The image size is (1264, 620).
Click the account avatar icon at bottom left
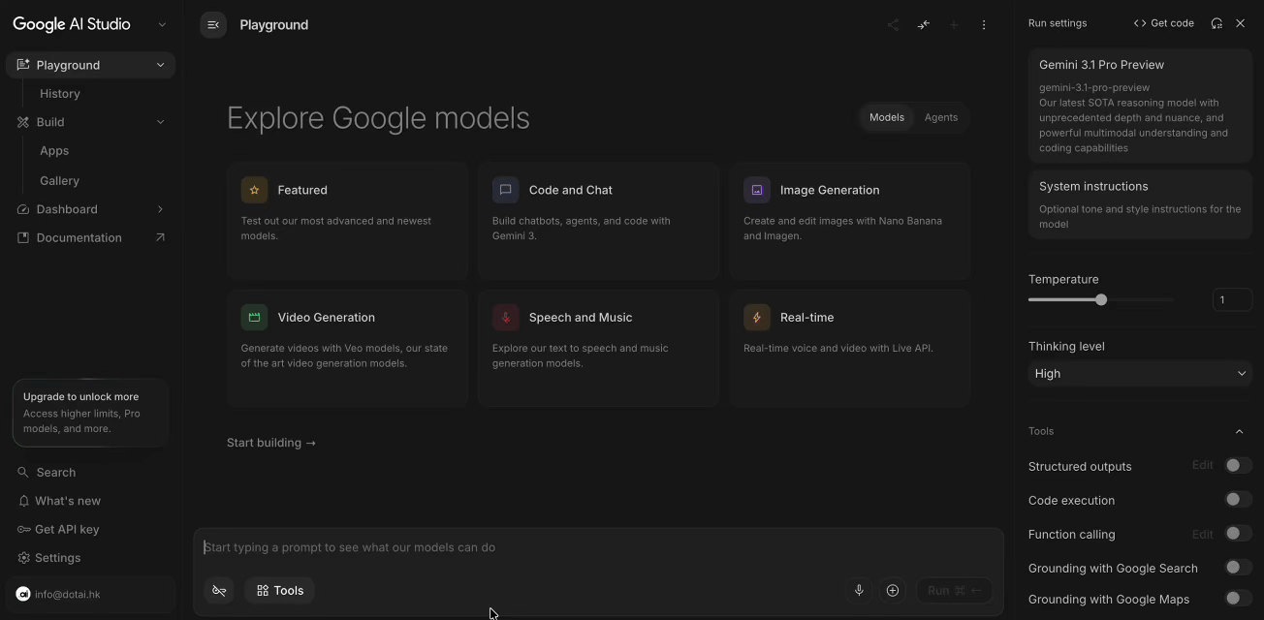click(x=23, y=594)
